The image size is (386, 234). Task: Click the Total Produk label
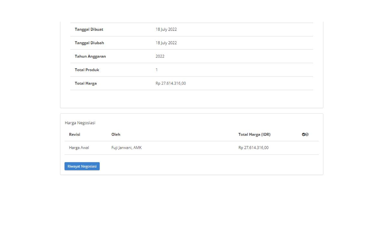[x=87, y=70]
